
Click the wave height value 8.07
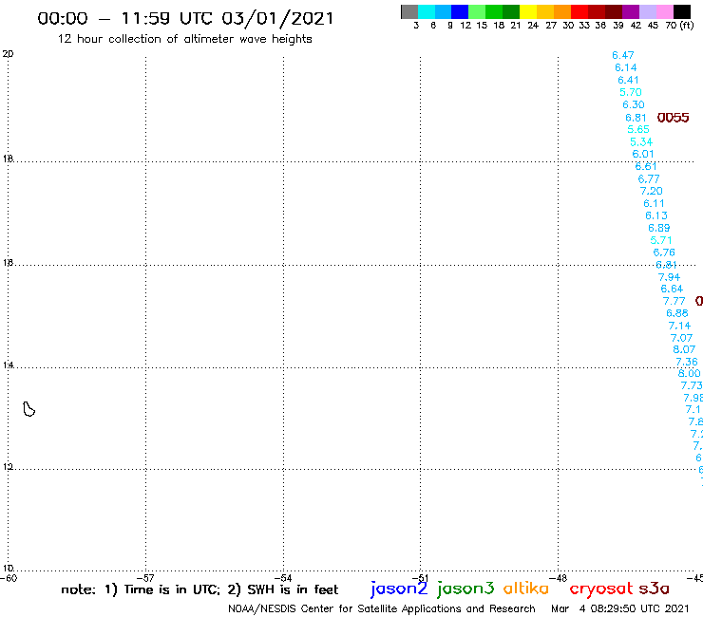pyautogui.click(x=684, y=349)
